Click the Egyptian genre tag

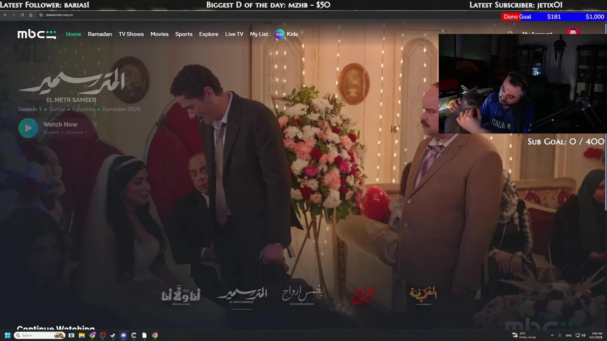click(83, 109)
